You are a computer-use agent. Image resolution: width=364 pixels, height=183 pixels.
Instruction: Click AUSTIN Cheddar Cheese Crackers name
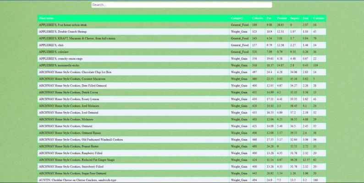point(77,180)
